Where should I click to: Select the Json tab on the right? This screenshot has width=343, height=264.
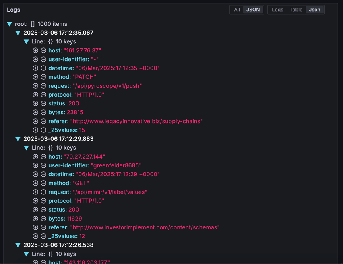pos(314,10)
